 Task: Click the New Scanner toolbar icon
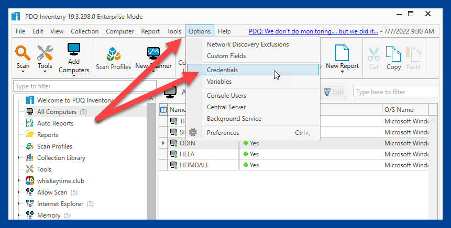pos(153,53)
